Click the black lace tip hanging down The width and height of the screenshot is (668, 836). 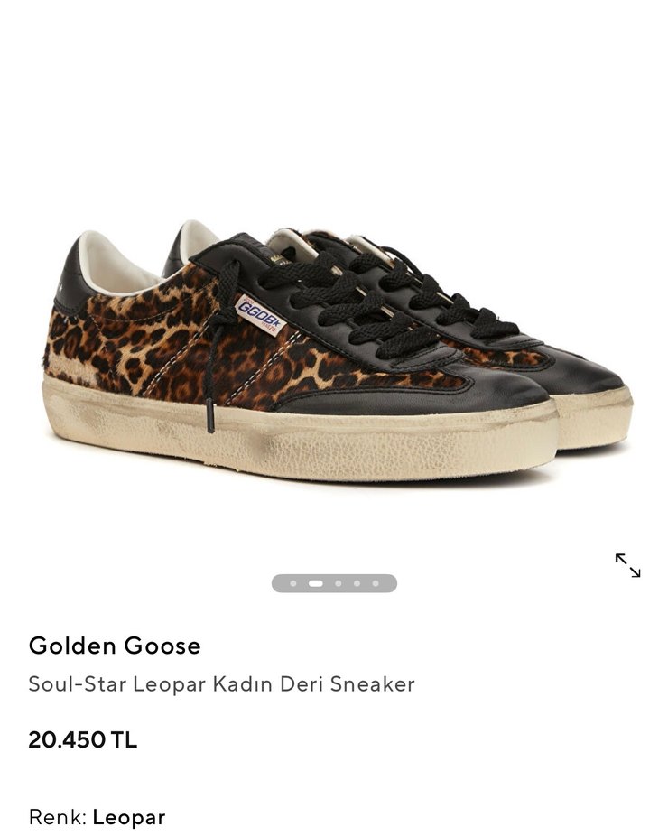click(210, 417)
